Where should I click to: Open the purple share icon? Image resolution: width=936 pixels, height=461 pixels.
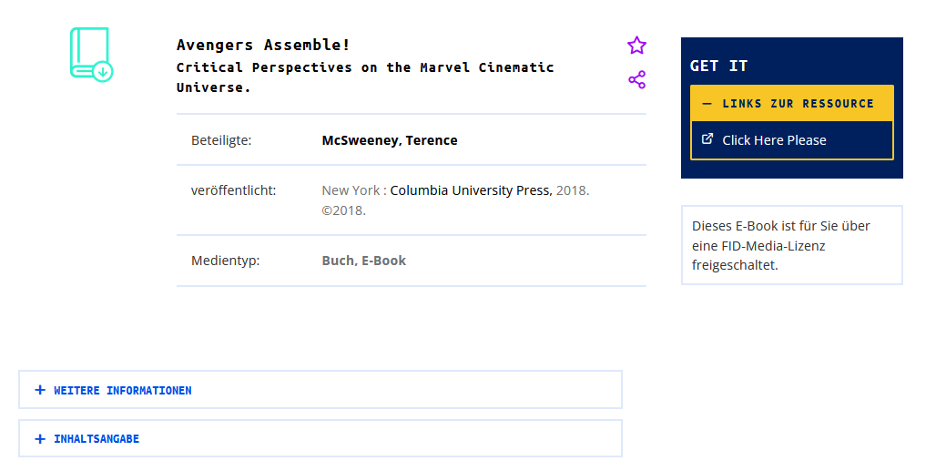pos(637,79)
